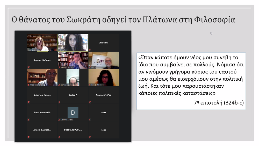Click the Titos Christofides name label
This screenshot has height=146, width=259.
tap(37, 85)
